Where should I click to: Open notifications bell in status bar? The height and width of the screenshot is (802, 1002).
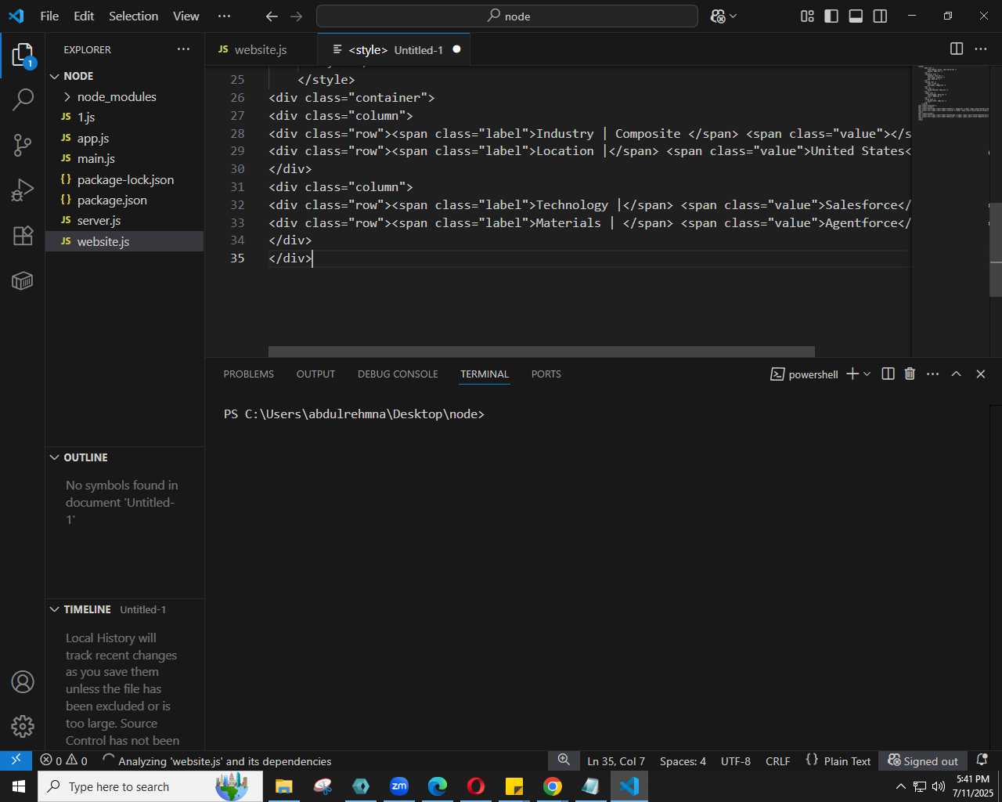(x=982, y=760)
